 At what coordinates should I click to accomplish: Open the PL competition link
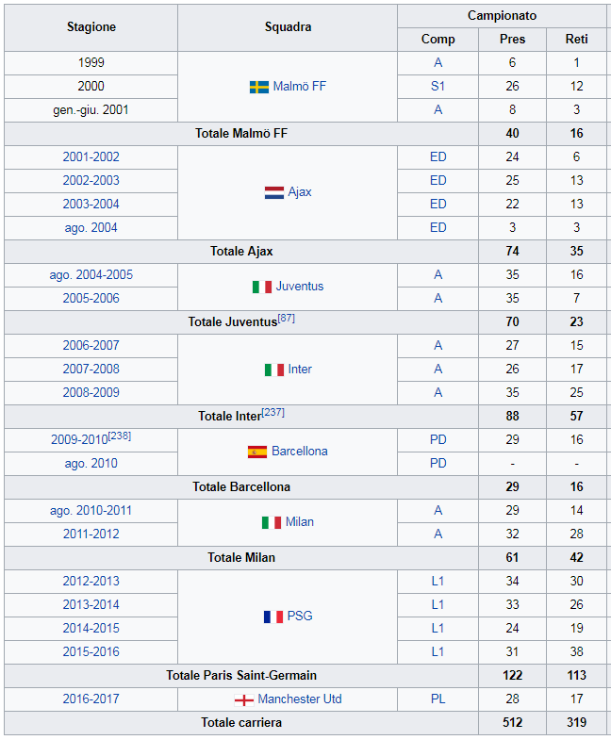coord(438,699)
